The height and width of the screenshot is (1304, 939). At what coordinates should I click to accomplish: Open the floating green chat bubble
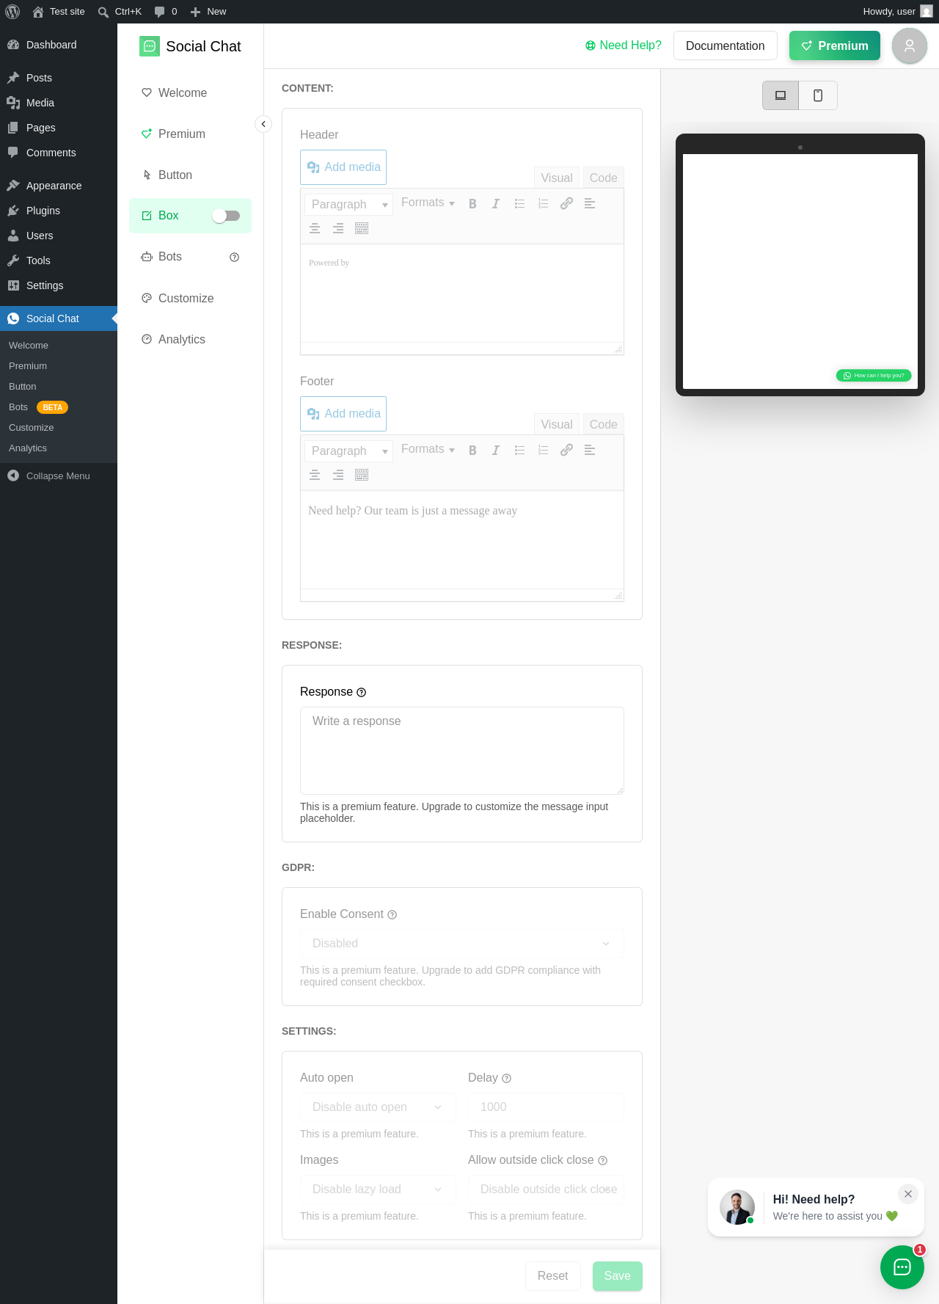click(902, 1267)
